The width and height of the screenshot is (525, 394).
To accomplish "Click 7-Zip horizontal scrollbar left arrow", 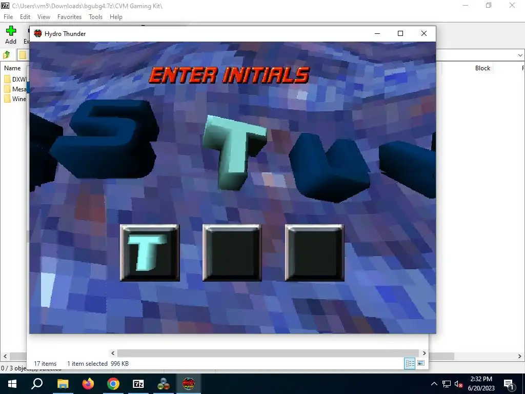I will coord(5,356).
